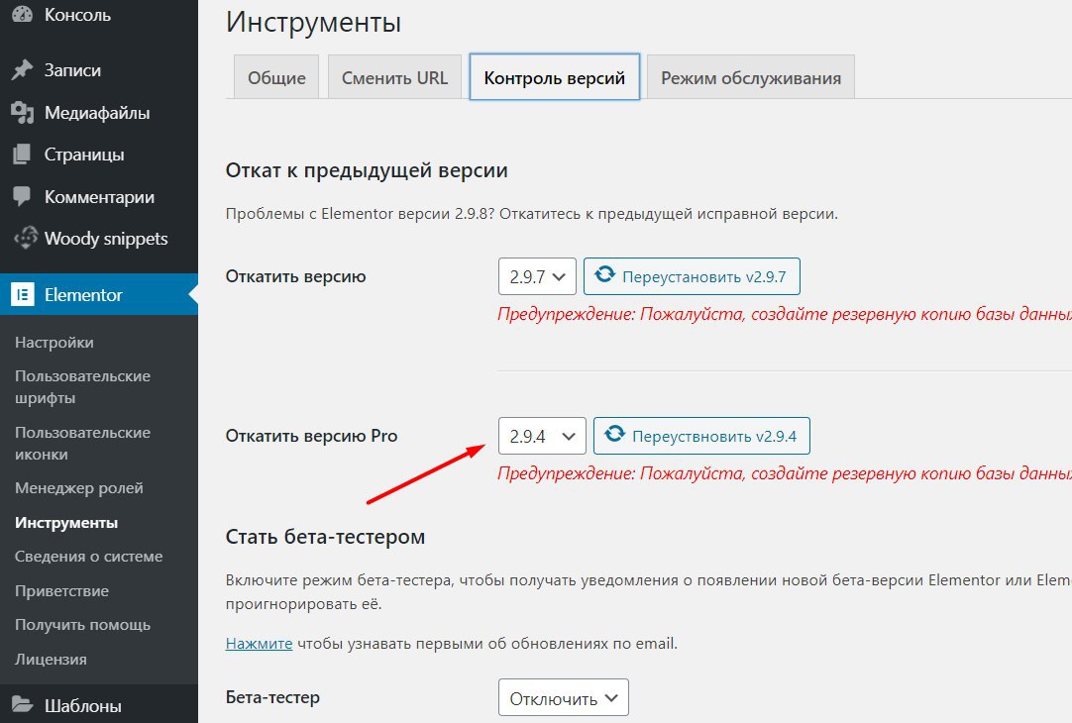Viewport: 1072px width, 723px height.
Task: Go to Менеджер ролей
Action: (x=79, y=488)
